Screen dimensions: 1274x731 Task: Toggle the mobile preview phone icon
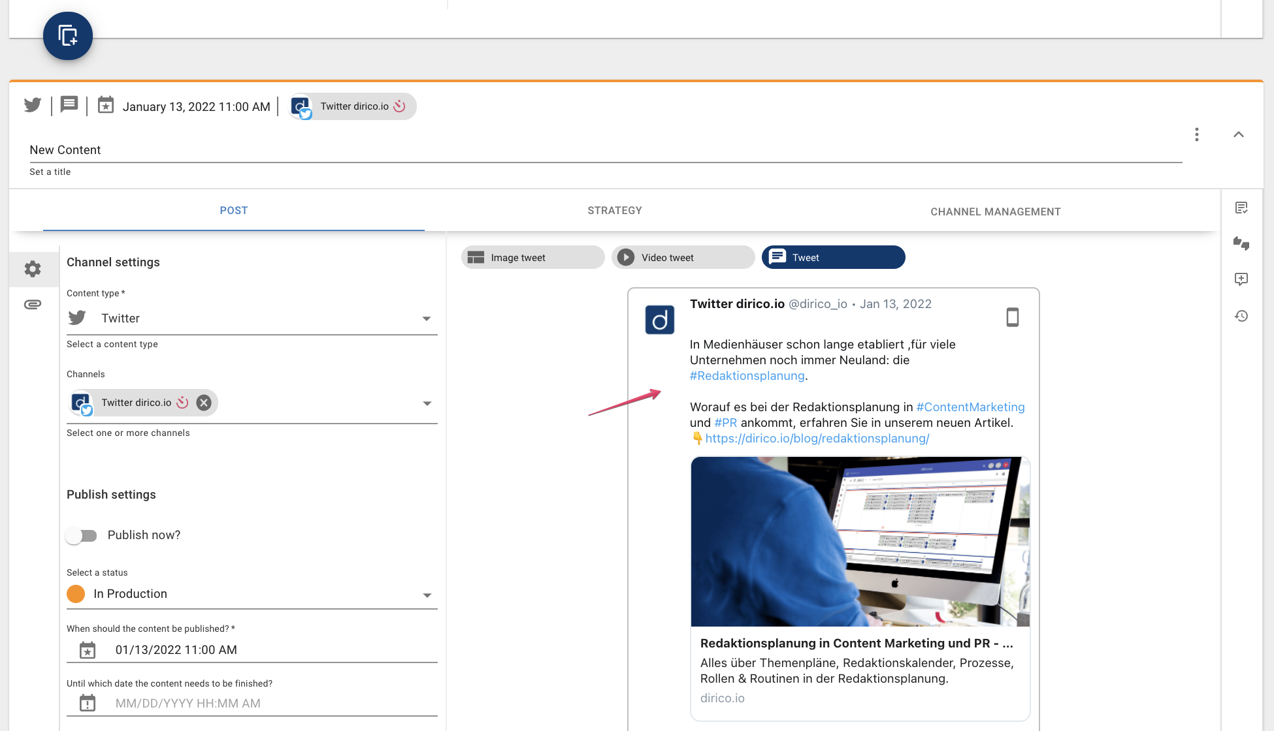click(1013, 317)
